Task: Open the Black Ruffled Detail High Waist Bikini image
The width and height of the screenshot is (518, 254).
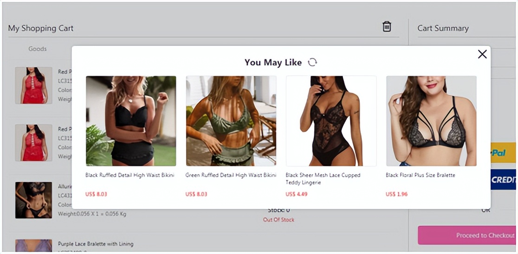Action: pos(131,121)
